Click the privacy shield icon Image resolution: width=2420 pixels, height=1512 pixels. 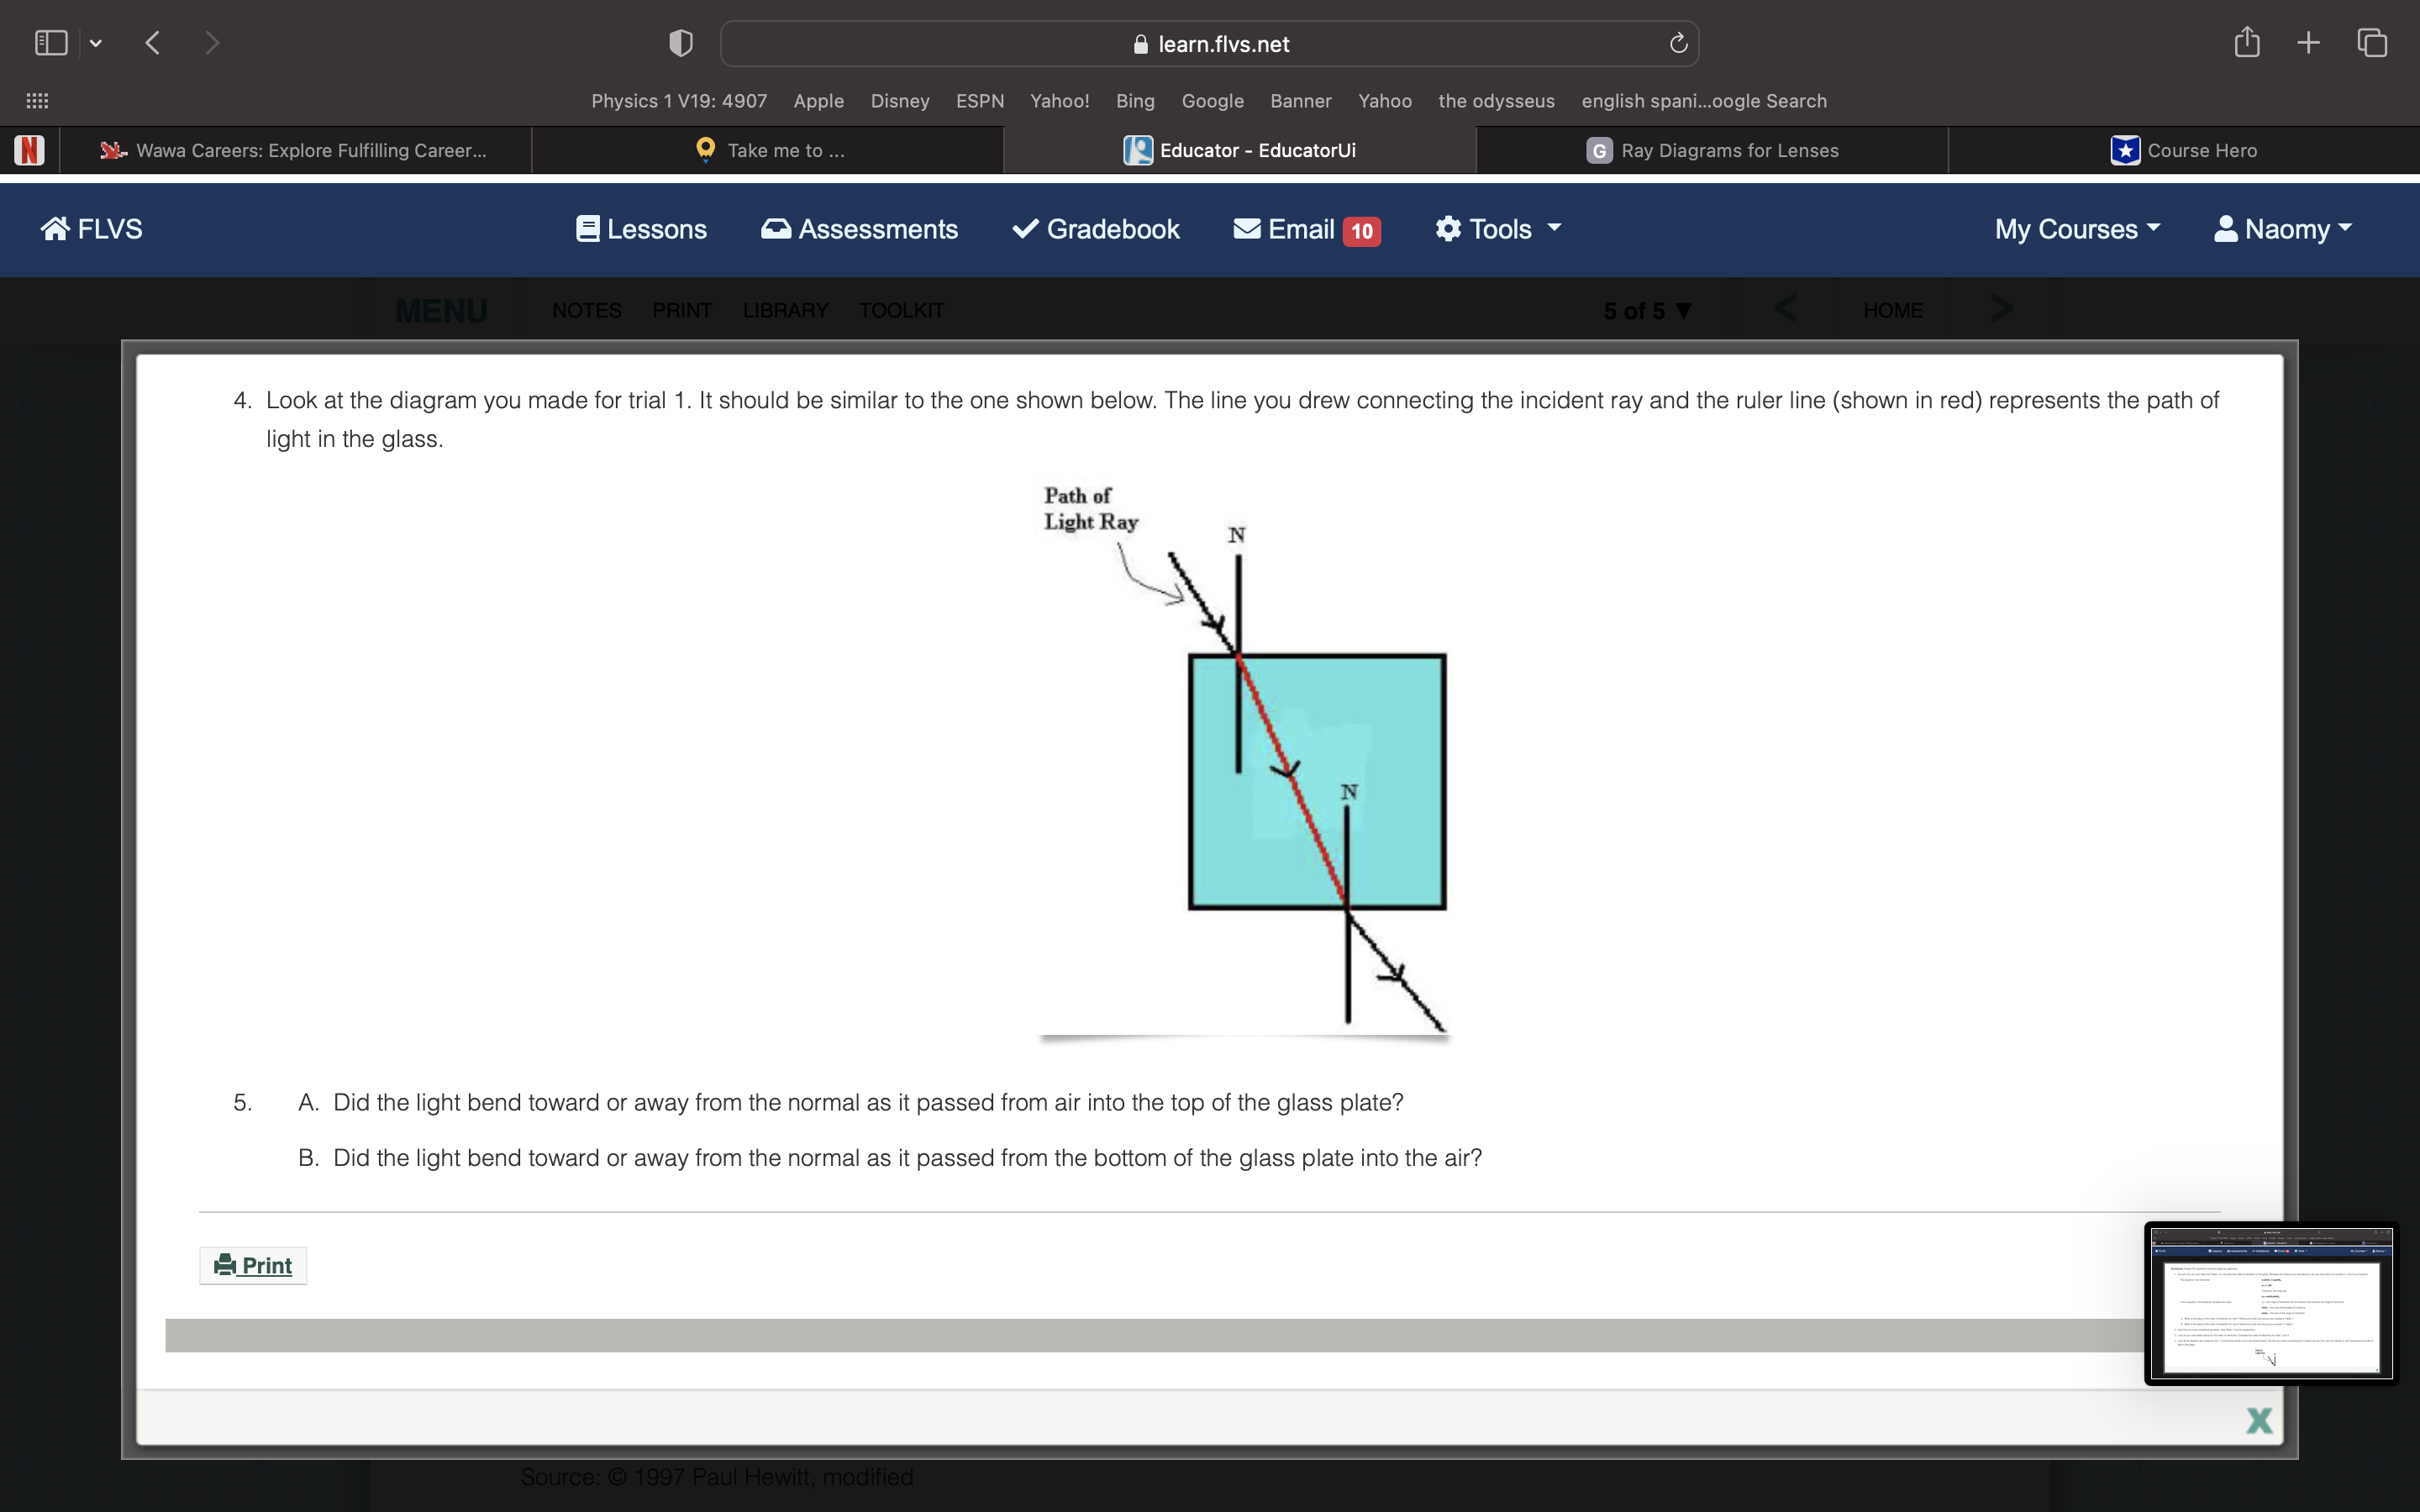(681, 43)
